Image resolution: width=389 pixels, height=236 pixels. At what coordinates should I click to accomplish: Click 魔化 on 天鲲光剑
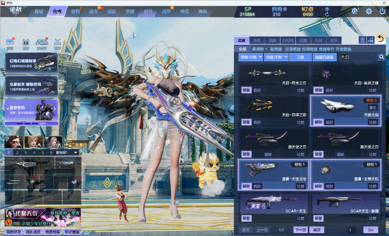pos(373,107)
